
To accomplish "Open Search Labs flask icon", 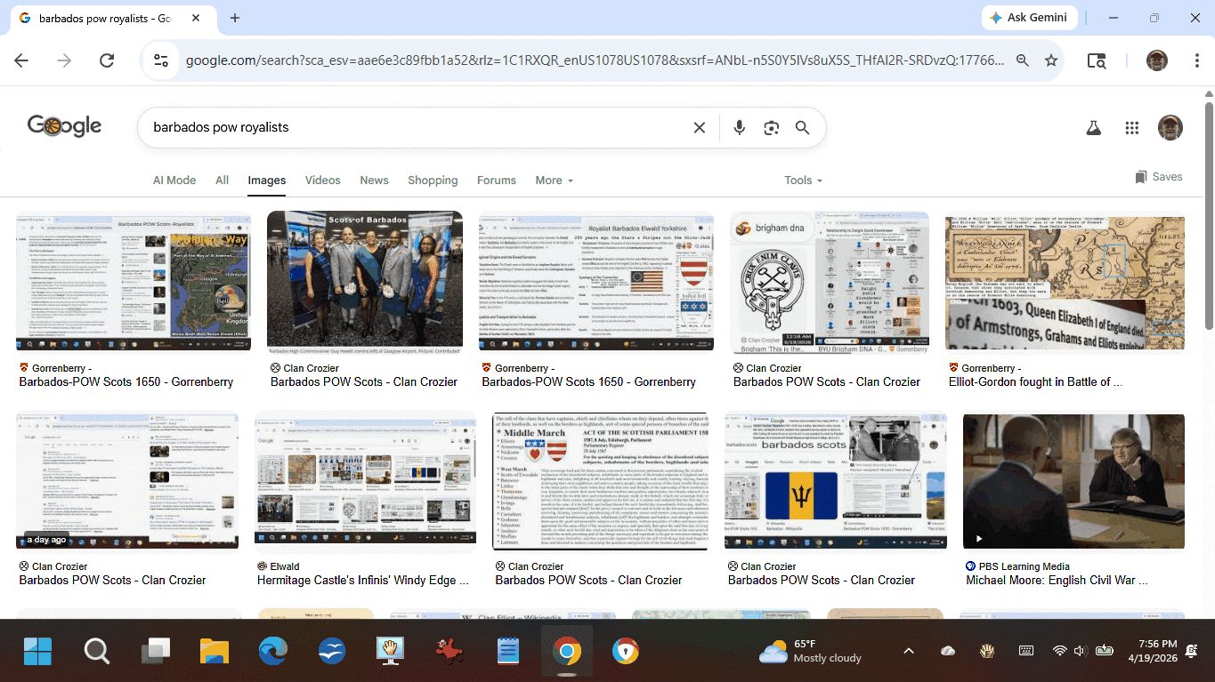I will click(1093, 128).
